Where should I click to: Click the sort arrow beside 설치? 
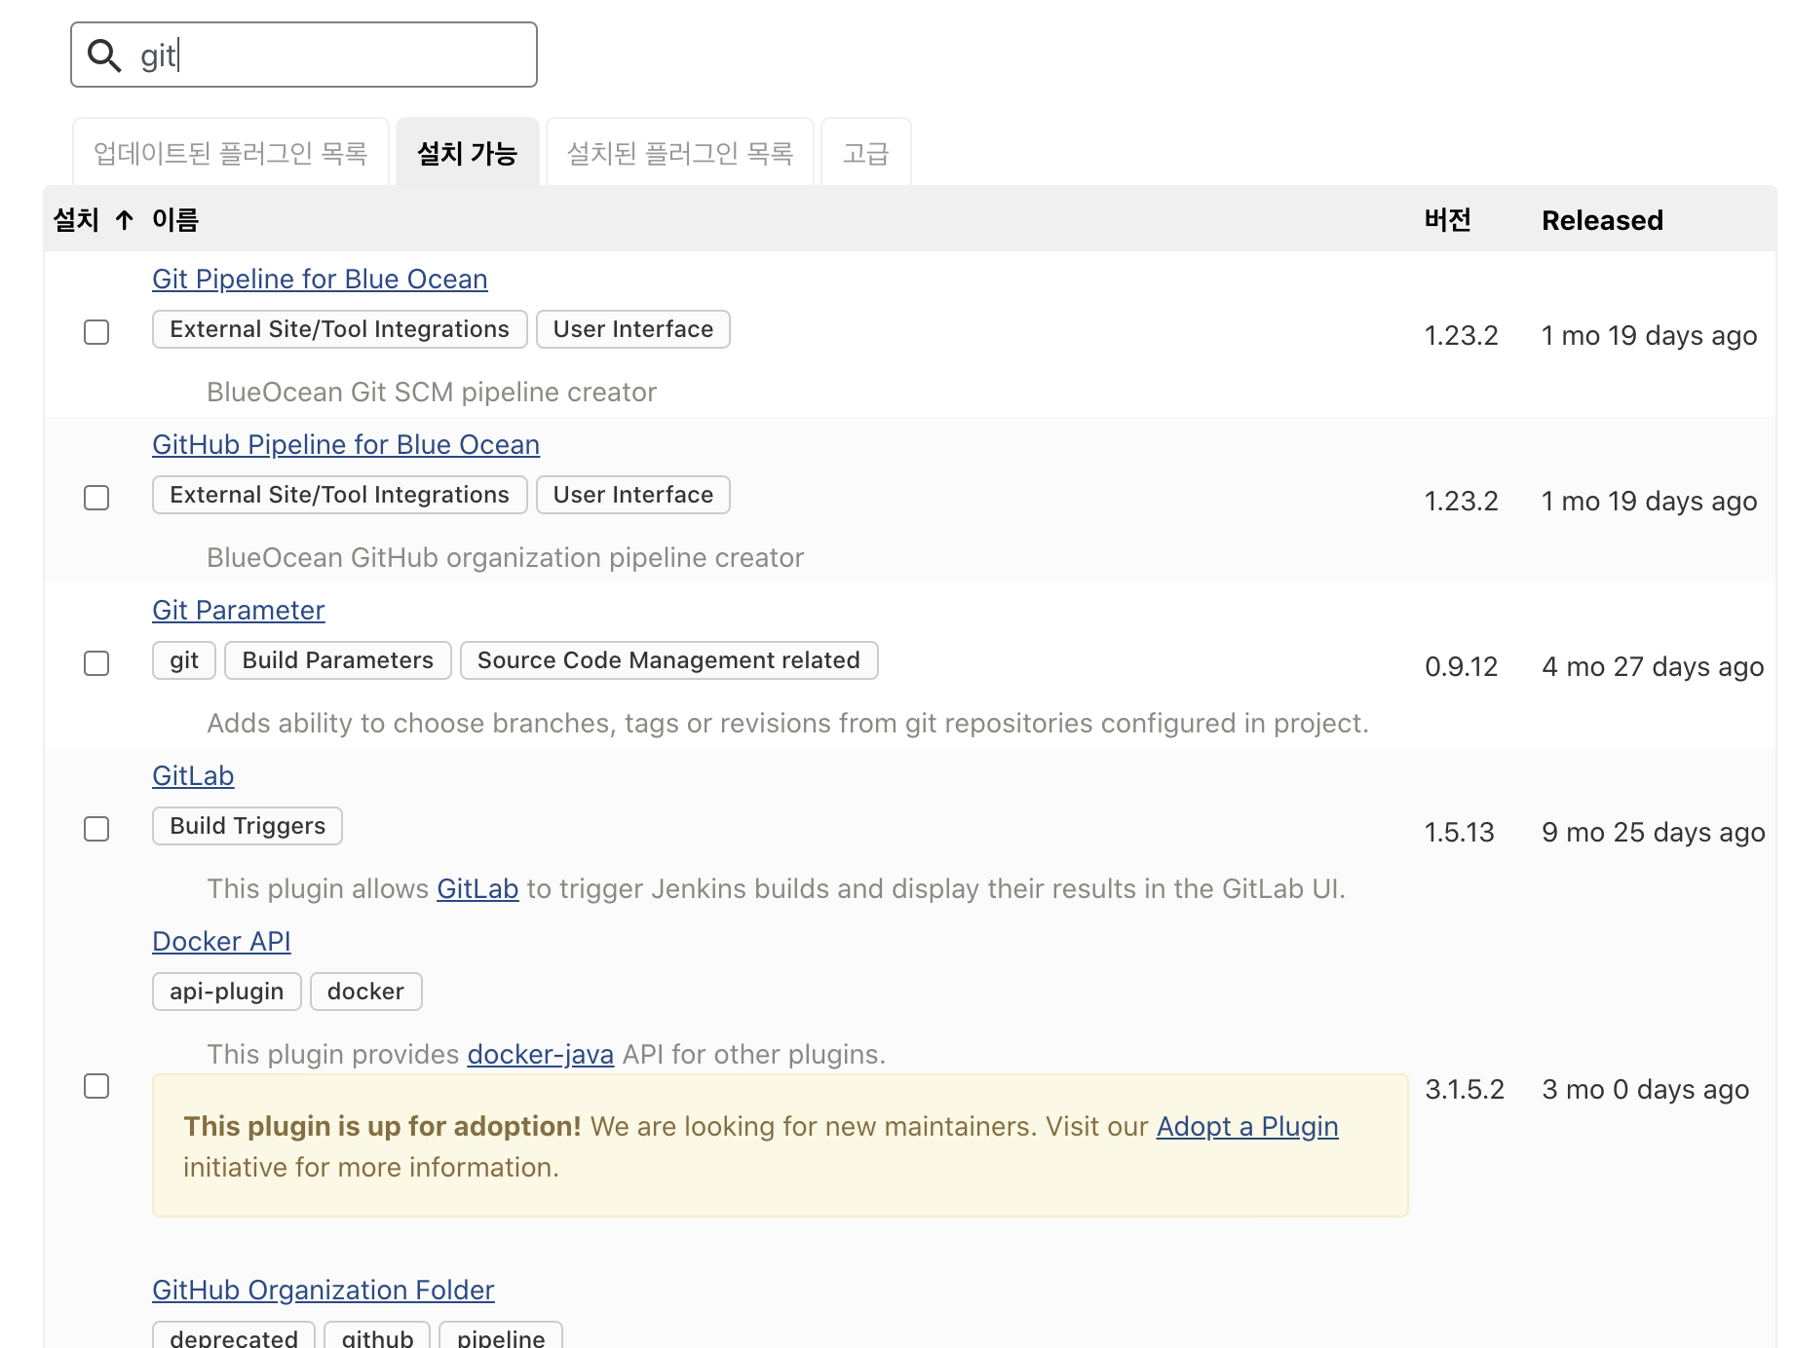[x=124, y=220]
